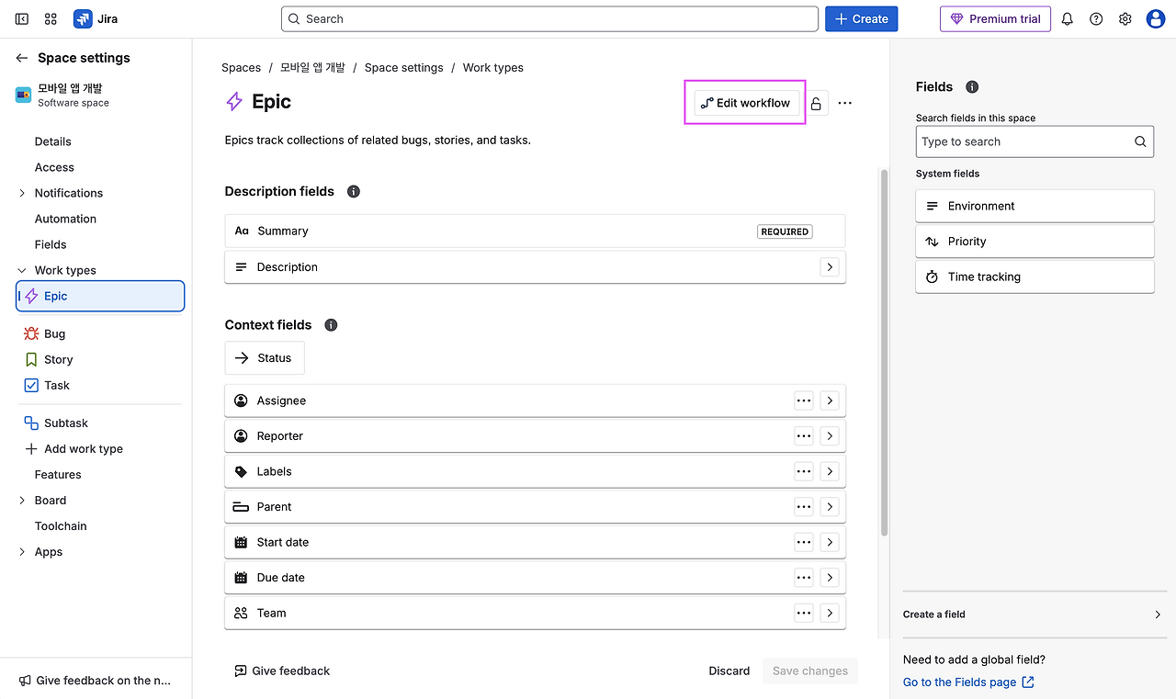Click the lock icon beside Edit workflow
The image size is (1176, 699).
coord(816,103)
